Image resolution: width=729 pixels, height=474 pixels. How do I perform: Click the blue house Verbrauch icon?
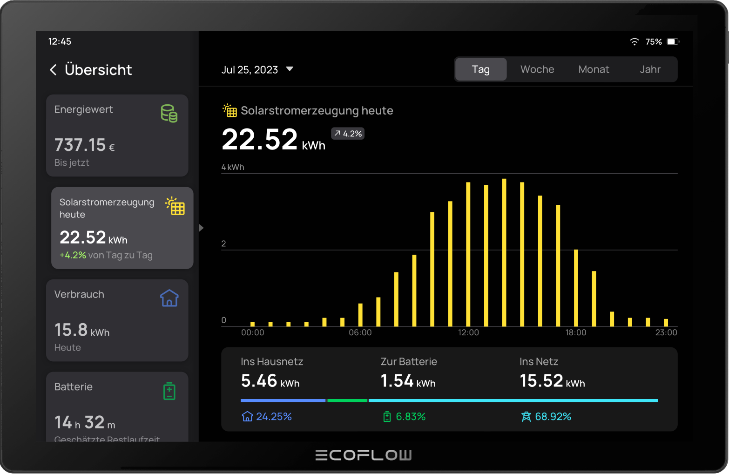pyautogui.click(x=169, y=298)
